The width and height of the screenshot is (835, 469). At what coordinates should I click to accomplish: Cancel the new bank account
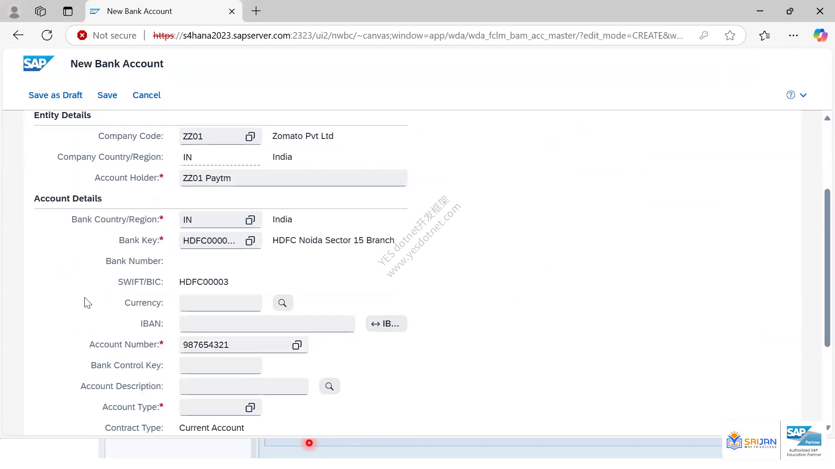147,95
